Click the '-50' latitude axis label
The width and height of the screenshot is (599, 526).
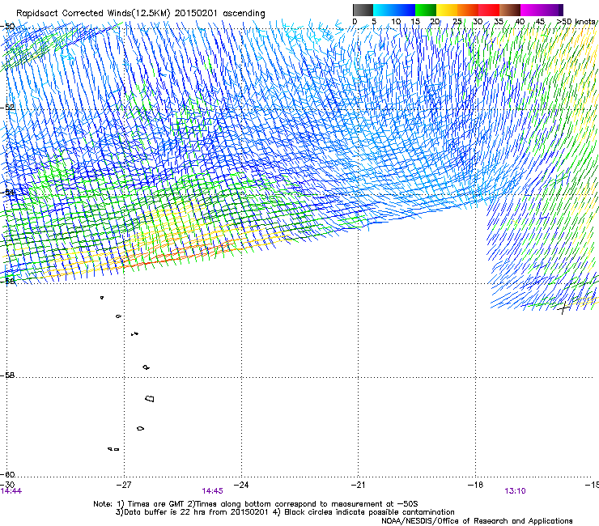7,27
